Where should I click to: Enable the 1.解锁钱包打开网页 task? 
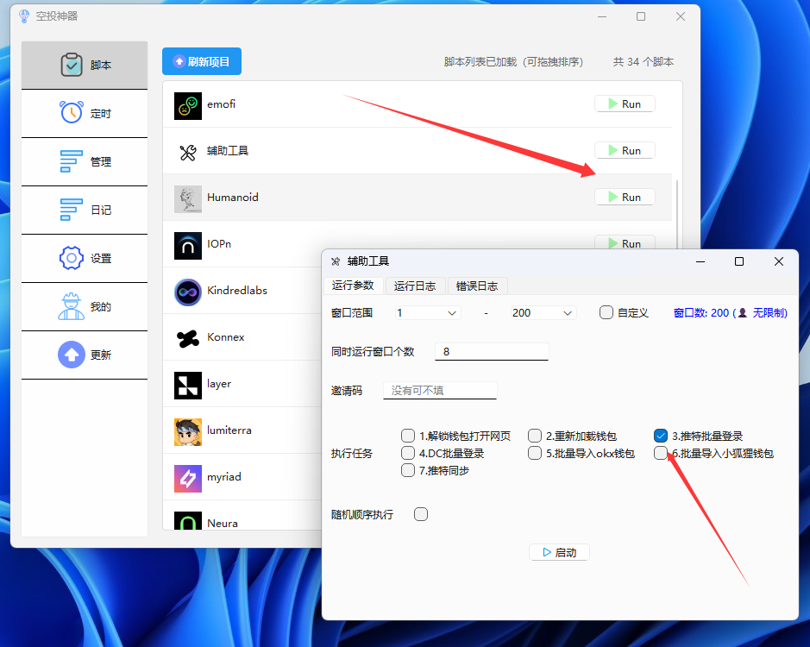tap(407, 436)
